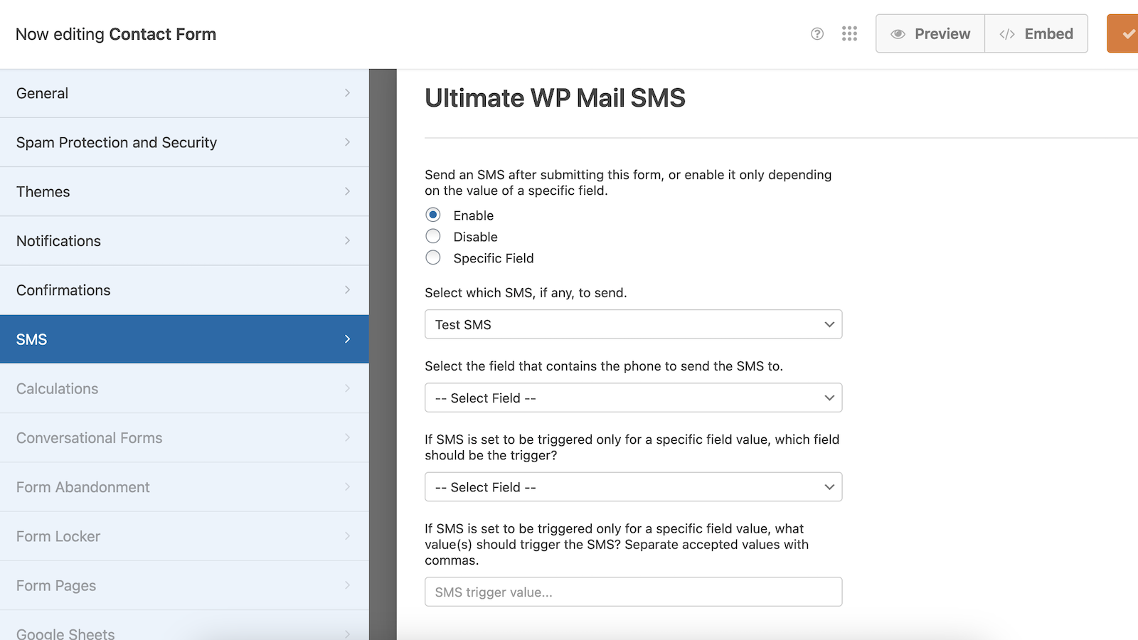1138x640 pixels.
Task: Select the Enable radio option
Action: click(433, 215)
